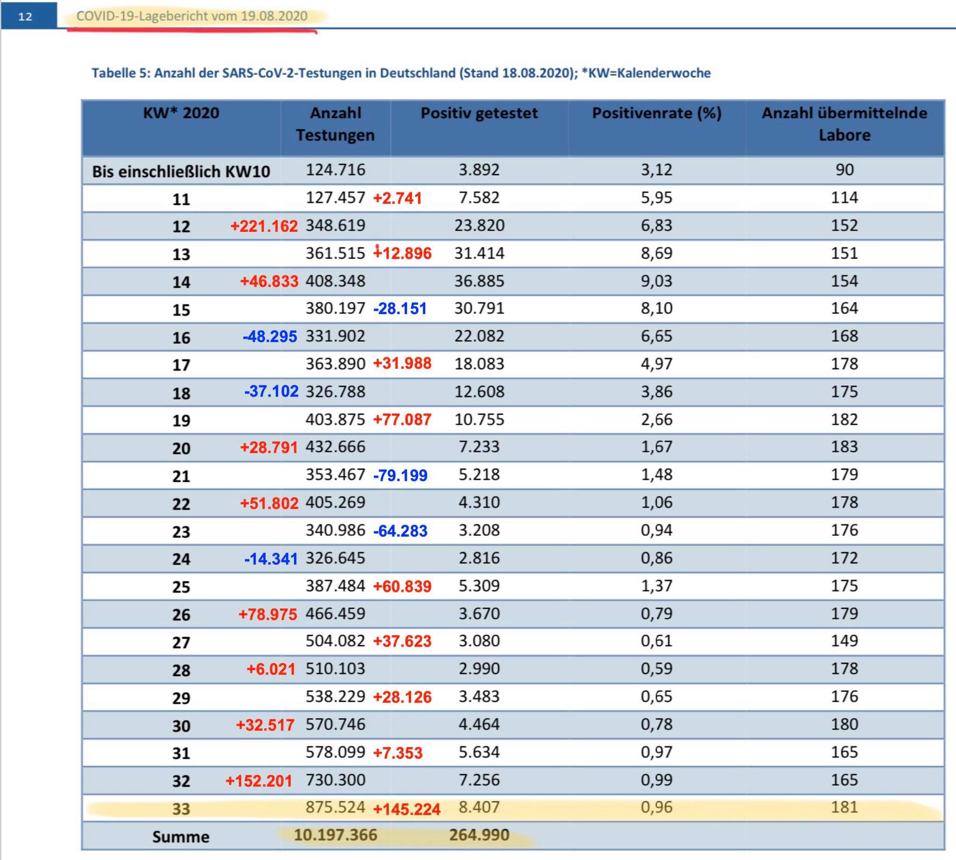956x860 pixels.
Task: Click lab count 90 in first row
Action: pyautogui.click(x=844, y=169)
